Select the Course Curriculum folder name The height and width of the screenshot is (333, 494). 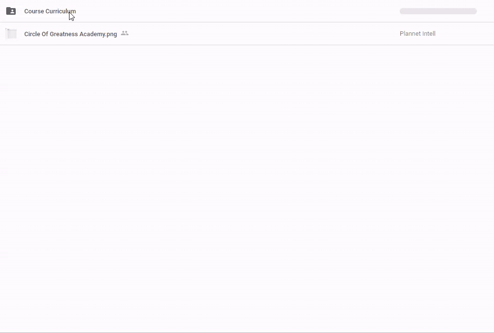[x=49, y=11]
